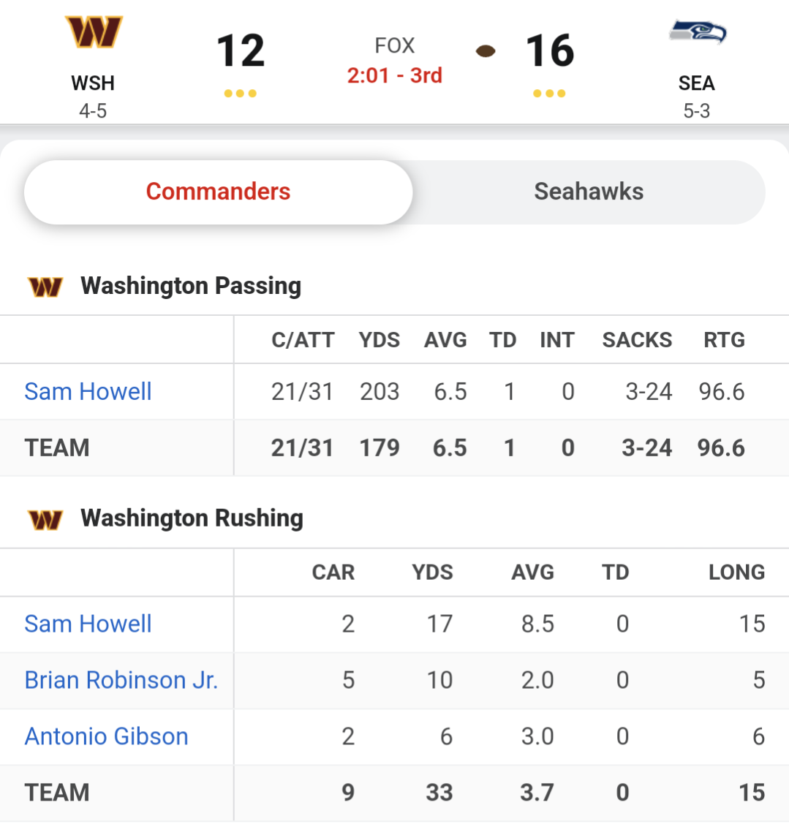
Task: Click the 2:01 - 3rd game clock
Action: pos(394,75)
